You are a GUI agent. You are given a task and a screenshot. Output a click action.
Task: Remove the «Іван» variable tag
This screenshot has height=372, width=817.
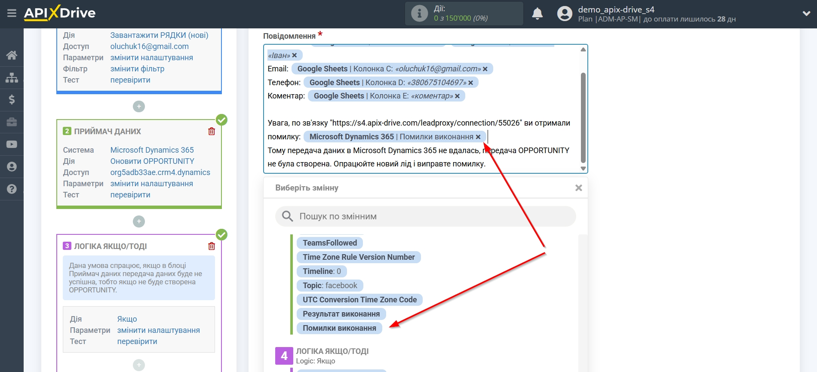pyautogui.click(x=295, y=55)
